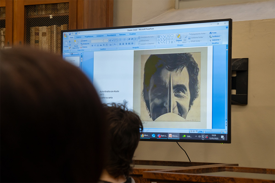This screenshot has width=275, height=183.
Task: Add a slide with the Nuova diapositiva icon
Action: coord(76,42)
